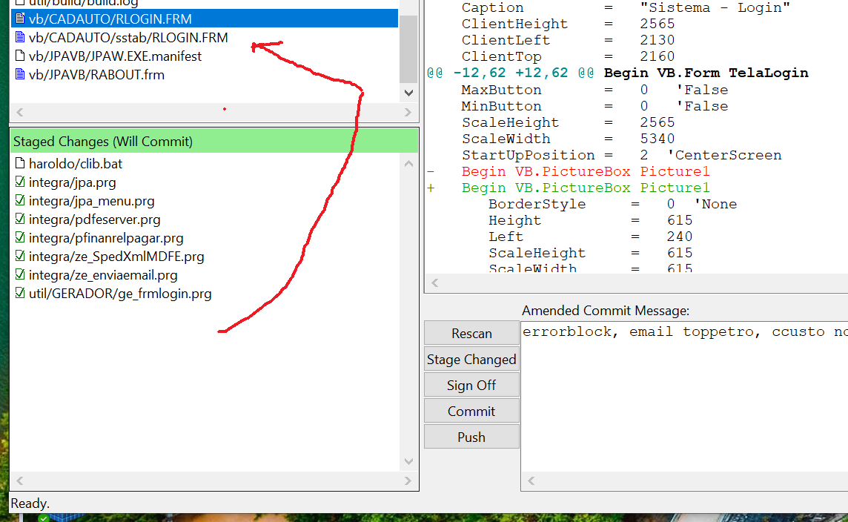Select util/GERADOR/ge_frmlogin.prg file name
848x522 pixels.
(x=120, y=294)
